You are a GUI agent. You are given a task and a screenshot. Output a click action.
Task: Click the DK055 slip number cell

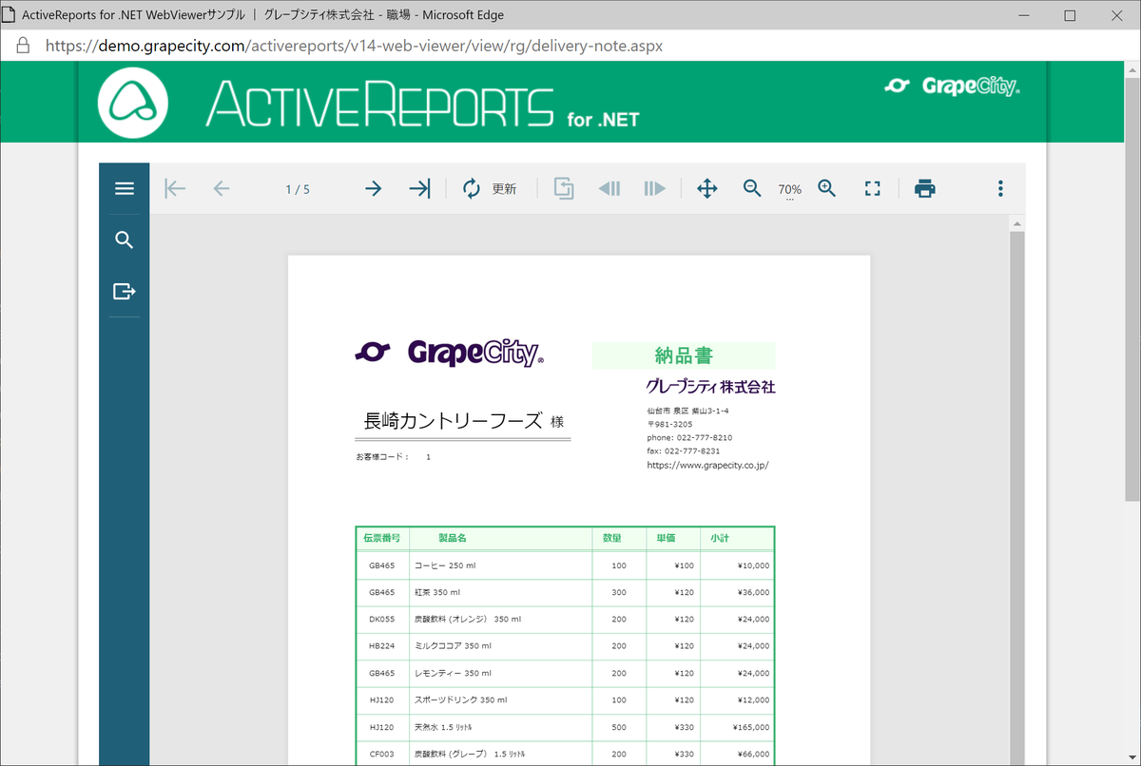tap(381, 619)
